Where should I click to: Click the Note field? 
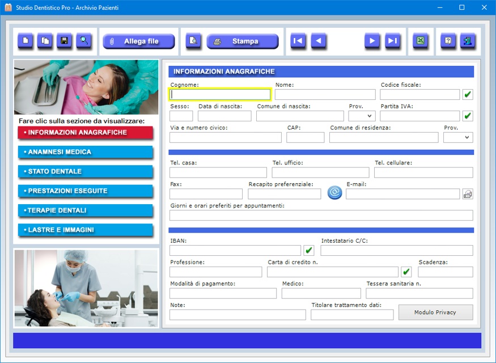coord(238,315)
